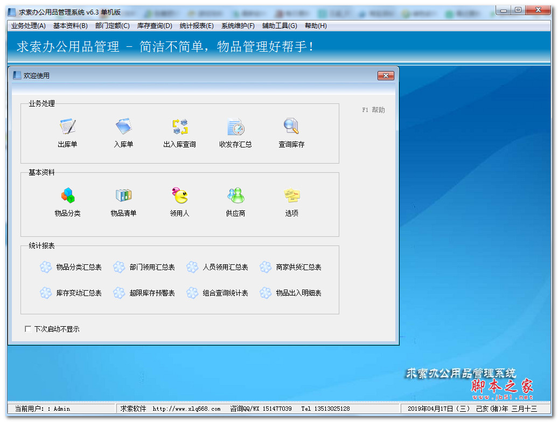Image resolution: width=558 pixels, height=422 pixels.
Task: Click http://www.xlq668.com in status bar
Action: (186, 409)
